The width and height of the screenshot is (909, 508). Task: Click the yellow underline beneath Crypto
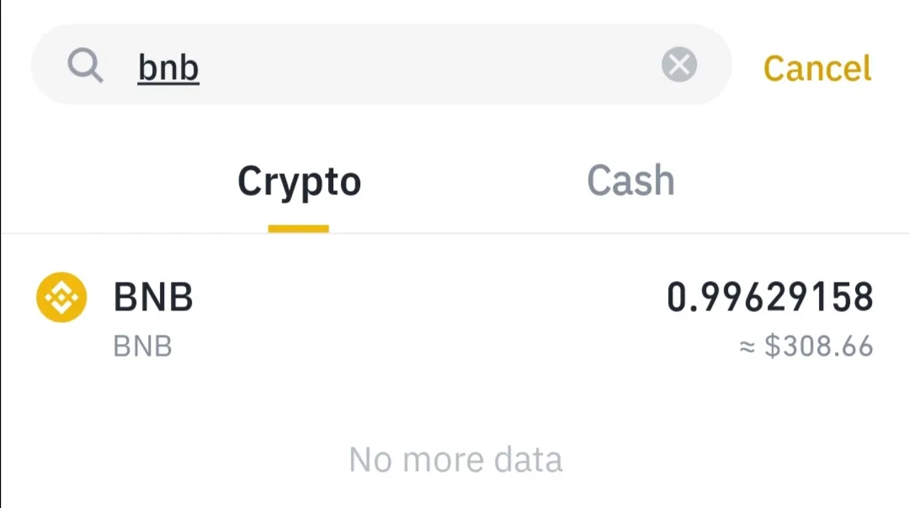pos(298,229)
